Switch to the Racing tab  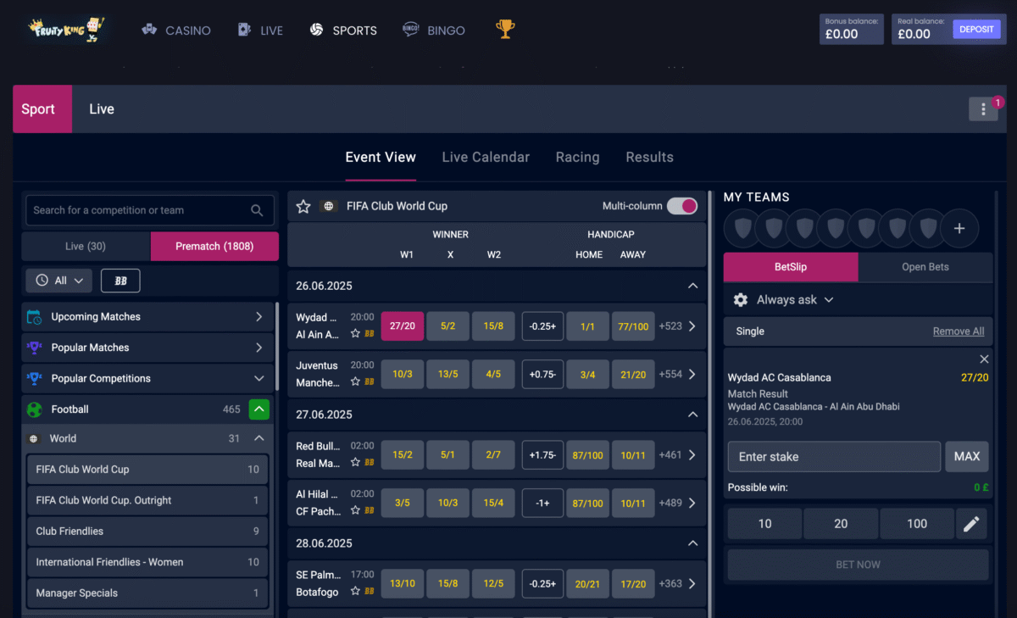tap(577, 157)
